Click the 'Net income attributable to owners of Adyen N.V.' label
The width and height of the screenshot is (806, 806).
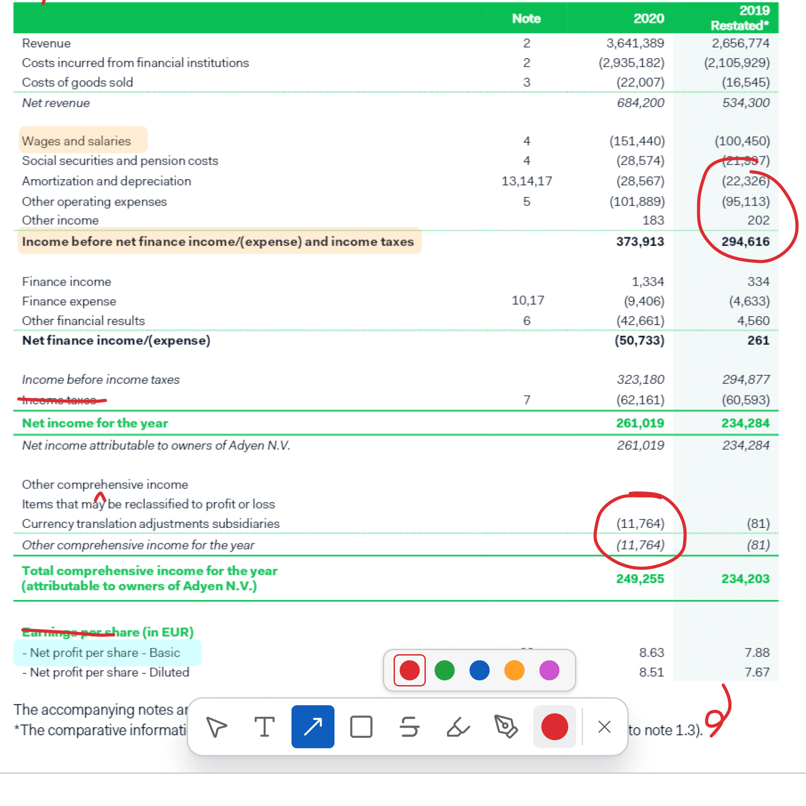point(156,446)
